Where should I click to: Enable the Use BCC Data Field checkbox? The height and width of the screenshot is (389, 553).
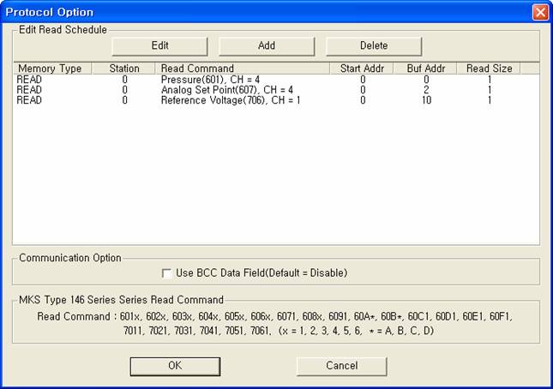(167, 273)
